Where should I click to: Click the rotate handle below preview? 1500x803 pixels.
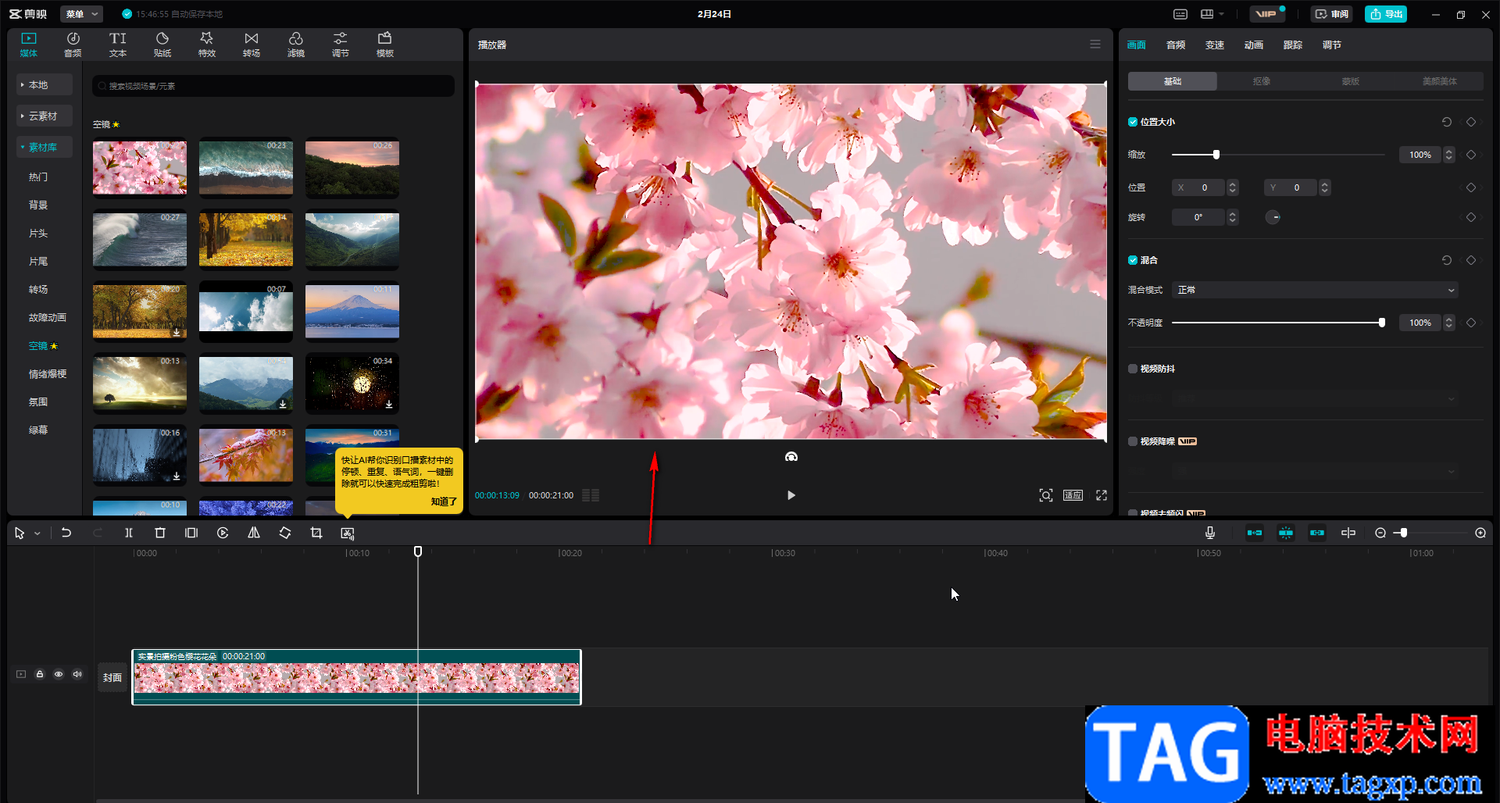[x=791, y=457]
